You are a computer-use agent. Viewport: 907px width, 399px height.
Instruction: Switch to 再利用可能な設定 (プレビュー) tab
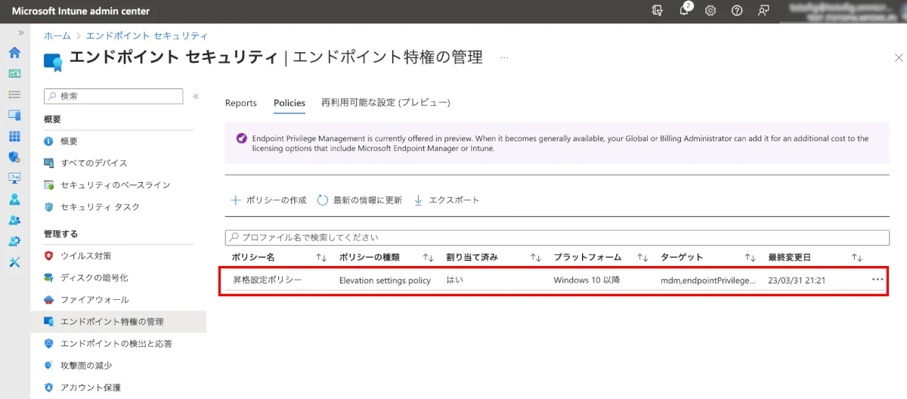point(385,103)
